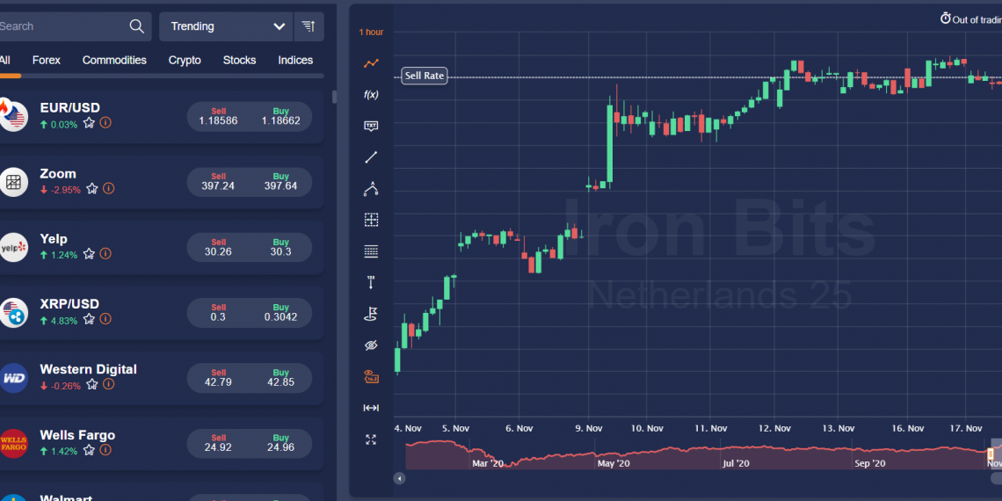Click XRP/USD Sell 0.3

pos(218,313)
